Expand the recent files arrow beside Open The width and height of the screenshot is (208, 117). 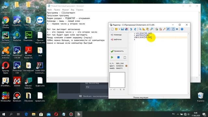click(119, 29)
